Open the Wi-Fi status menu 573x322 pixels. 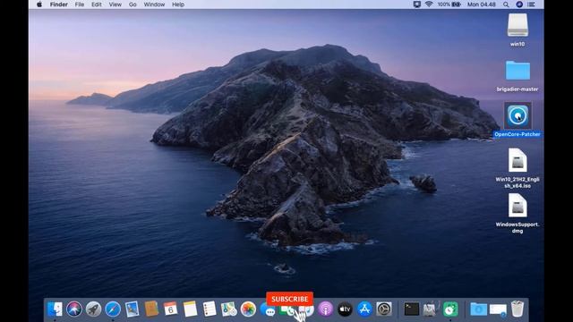click(x=429, y=4)
